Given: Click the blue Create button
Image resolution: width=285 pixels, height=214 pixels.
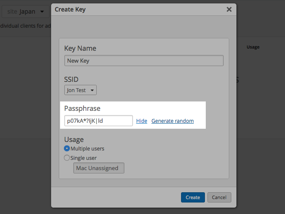Looking at the screenshot, I should 193,197.
